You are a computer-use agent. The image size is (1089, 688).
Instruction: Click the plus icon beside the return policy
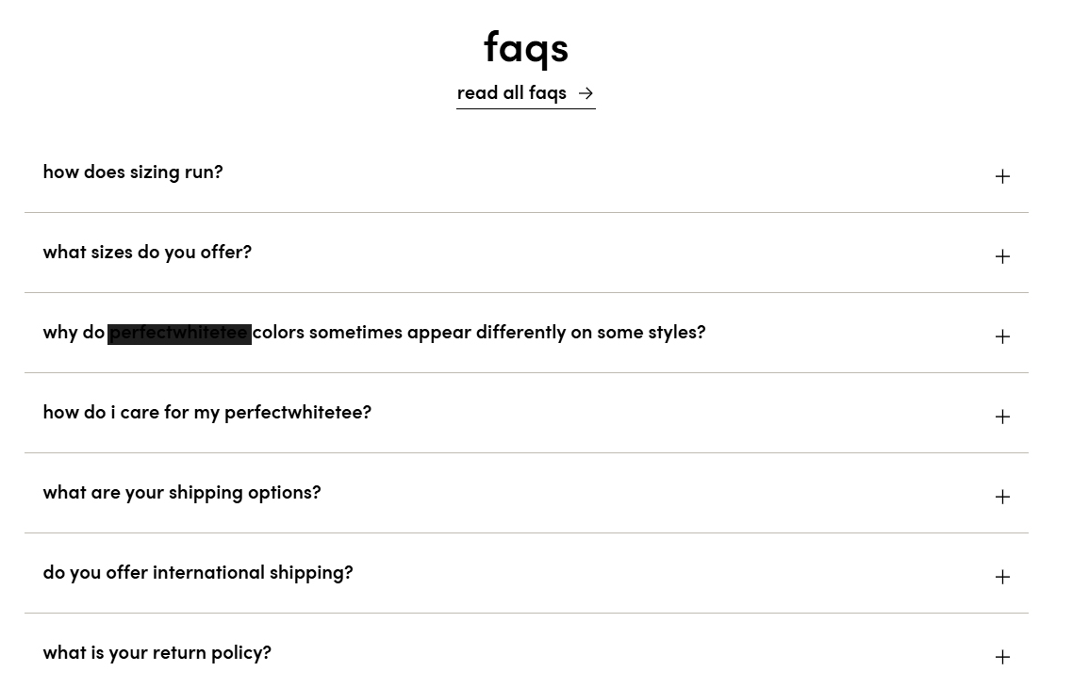[1002, 657]
